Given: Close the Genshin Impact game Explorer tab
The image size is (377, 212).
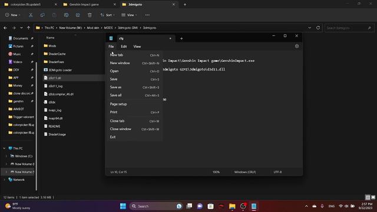Looking at the screenshot, I should (115, 4).
